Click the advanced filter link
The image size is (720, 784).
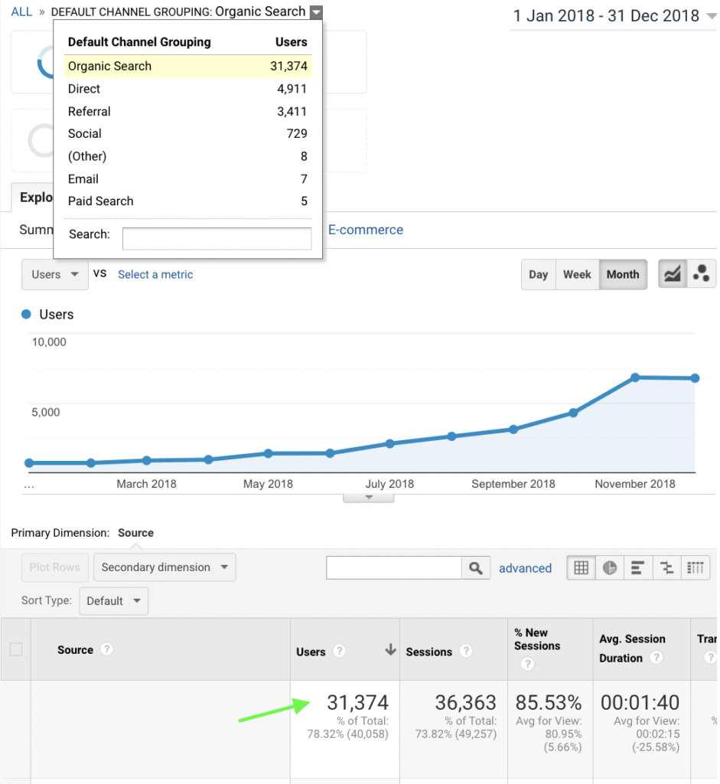pyautogui.click(x=525, y=569)
